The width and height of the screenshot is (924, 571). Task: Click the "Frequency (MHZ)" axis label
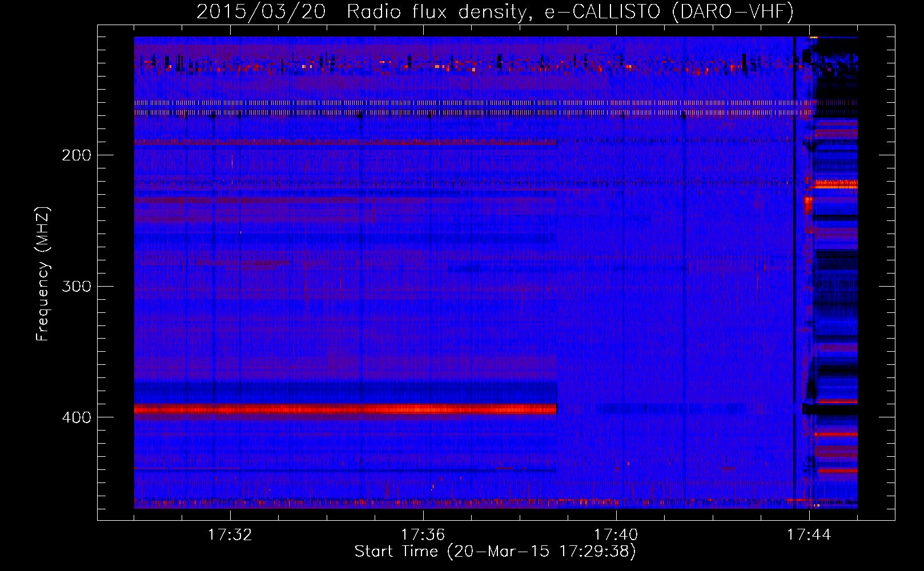click(43, 274)
